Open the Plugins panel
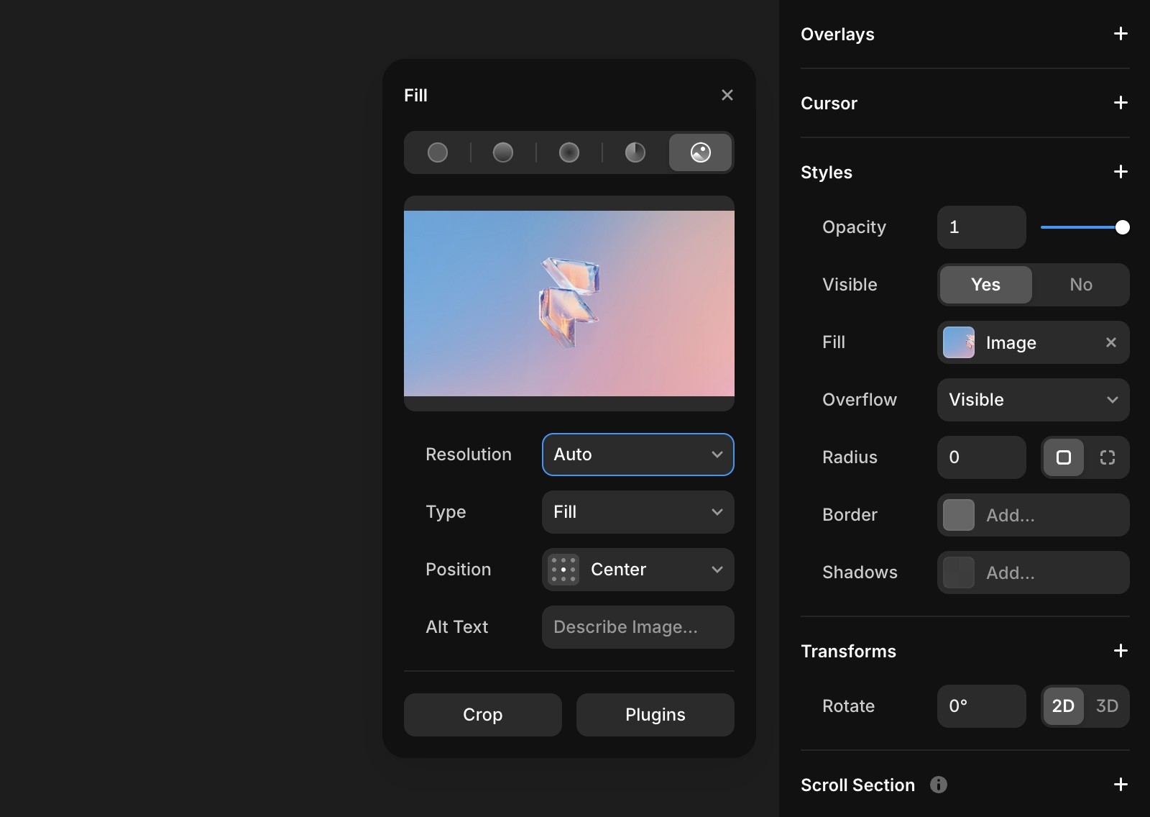Image resolution: width=1150 pixels, height=817 pixels. tap(655, 714)
